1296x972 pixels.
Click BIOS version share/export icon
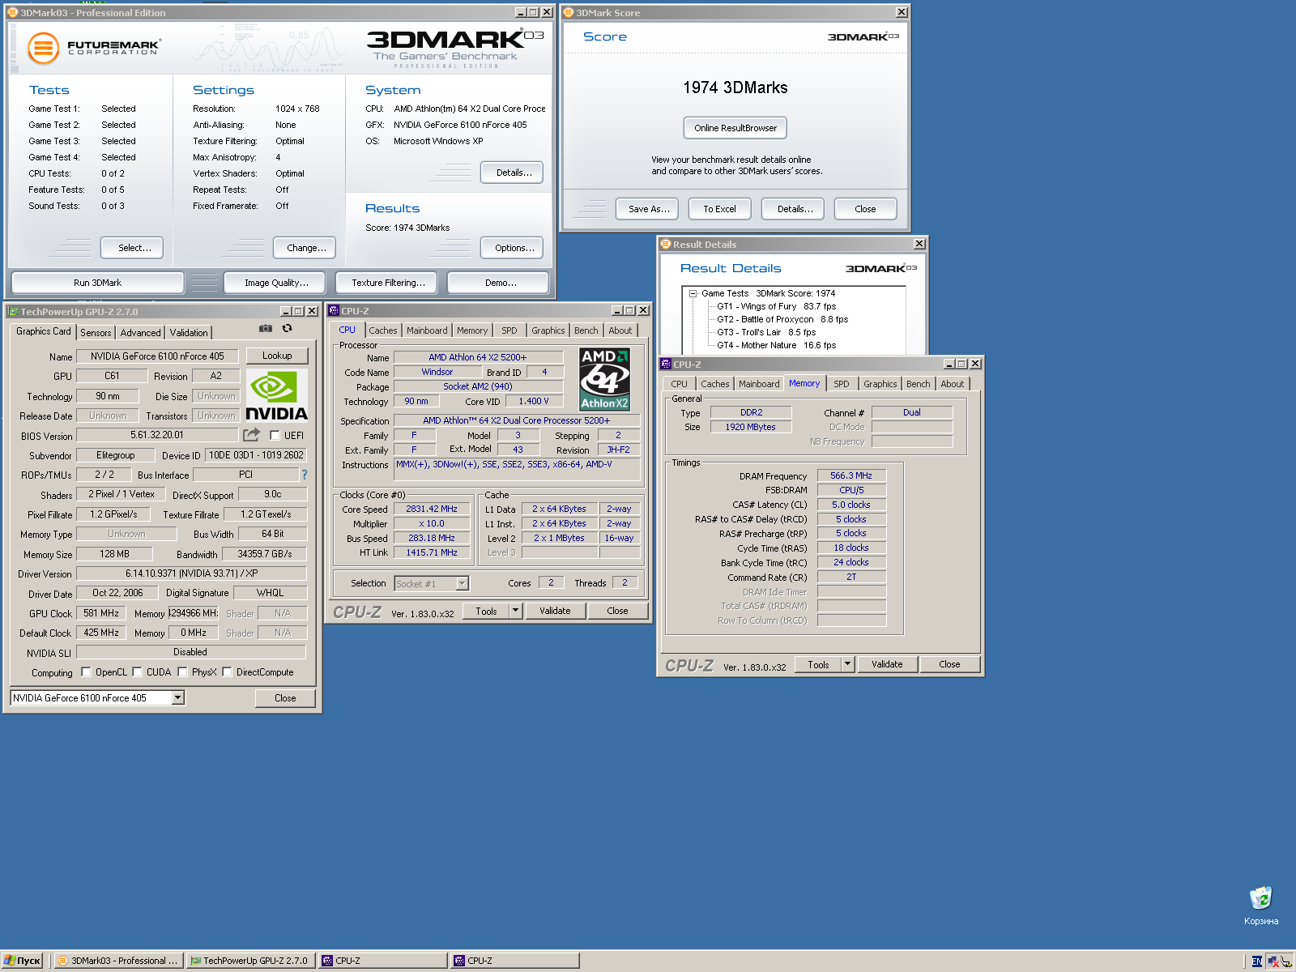252,435
